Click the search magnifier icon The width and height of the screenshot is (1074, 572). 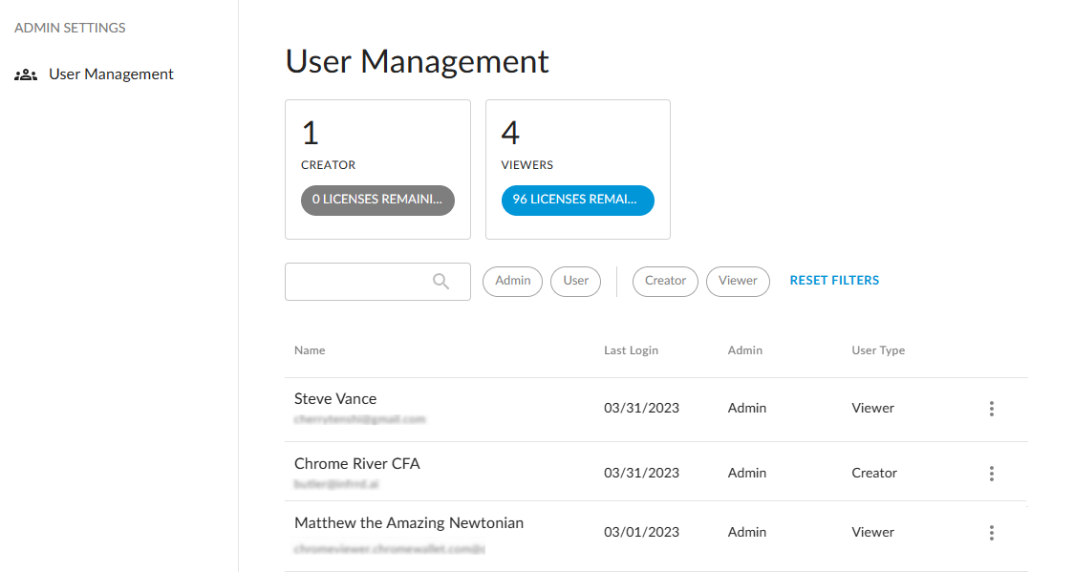pyautogui.click(x=440, y=281)
